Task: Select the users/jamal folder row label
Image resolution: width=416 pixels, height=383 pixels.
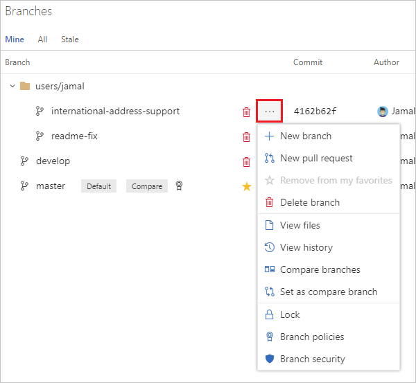Action: pos(60,86)
